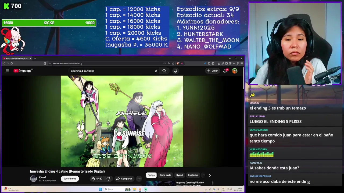The width and height of the screenshot is (344, 193).
Task: Open the Crear create button
Action: [x=212, y=71]
